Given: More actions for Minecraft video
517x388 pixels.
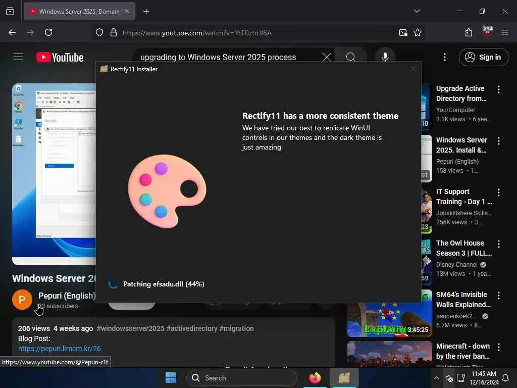Looking at the screenshot, I should [498, 347].
